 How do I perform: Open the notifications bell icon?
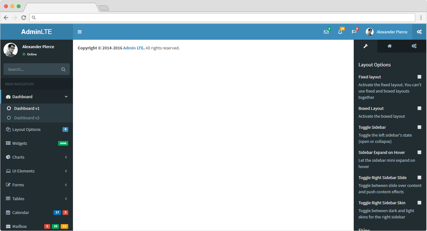(x=340, y=32)
